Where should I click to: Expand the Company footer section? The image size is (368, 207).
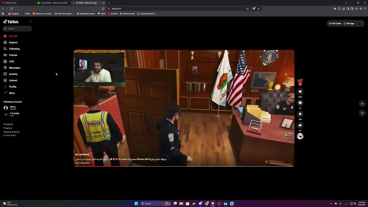(8, 124)
